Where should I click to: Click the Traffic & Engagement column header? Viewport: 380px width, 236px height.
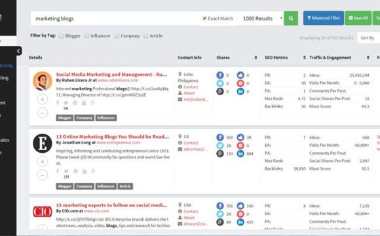point(330,58)
